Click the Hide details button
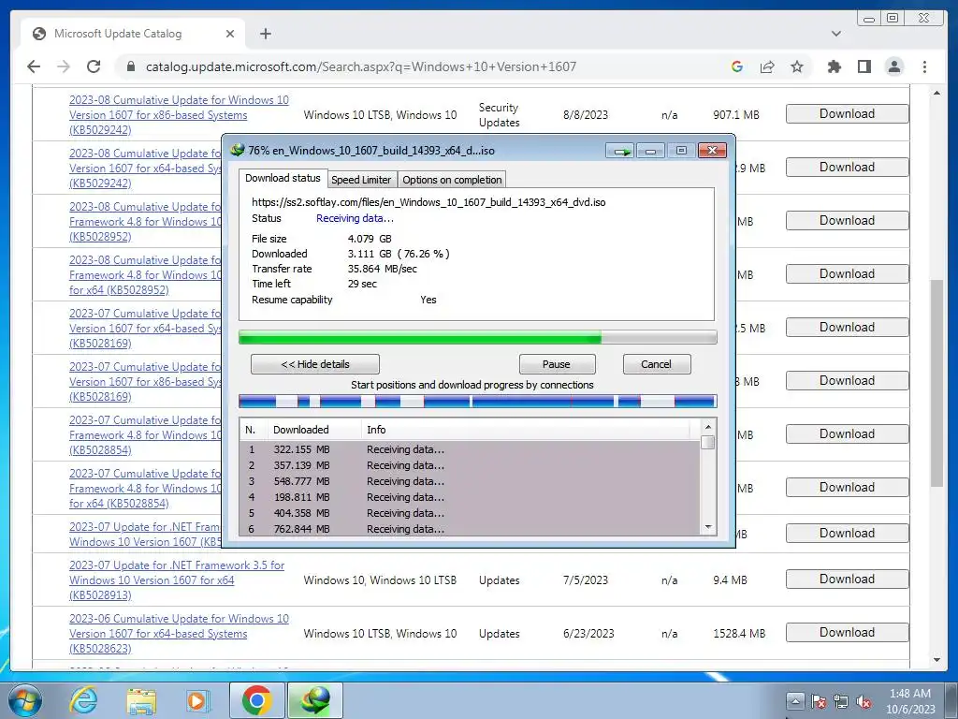Screen dimensions: 958x719 (x=314, y=364)
